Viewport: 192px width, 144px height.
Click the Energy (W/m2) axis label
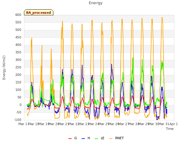(x=4, y=67)
